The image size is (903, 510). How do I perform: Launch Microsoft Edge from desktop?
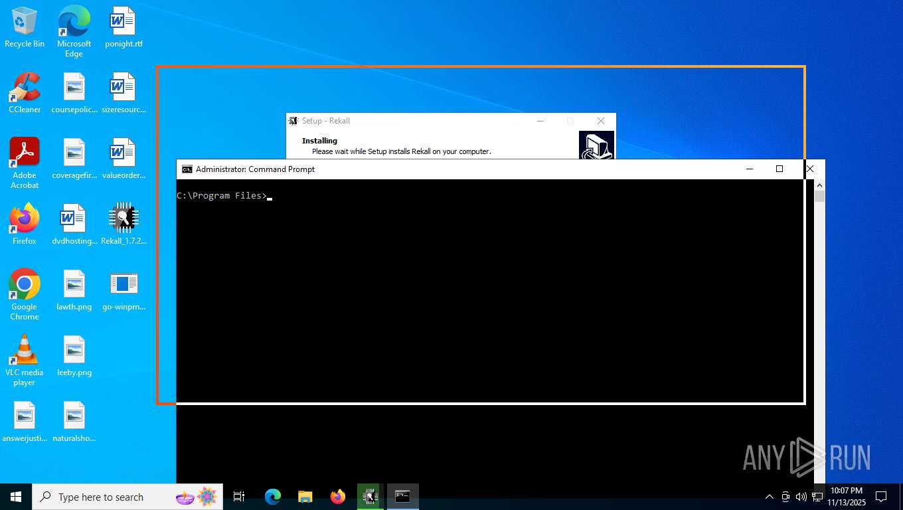(x=74, y=31)
